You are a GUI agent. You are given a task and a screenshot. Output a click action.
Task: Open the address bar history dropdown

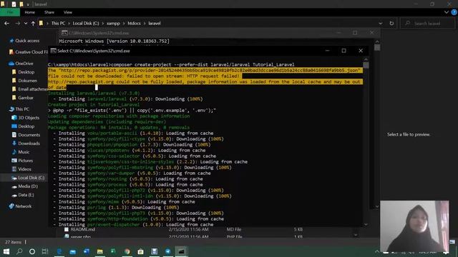[380, 24]
